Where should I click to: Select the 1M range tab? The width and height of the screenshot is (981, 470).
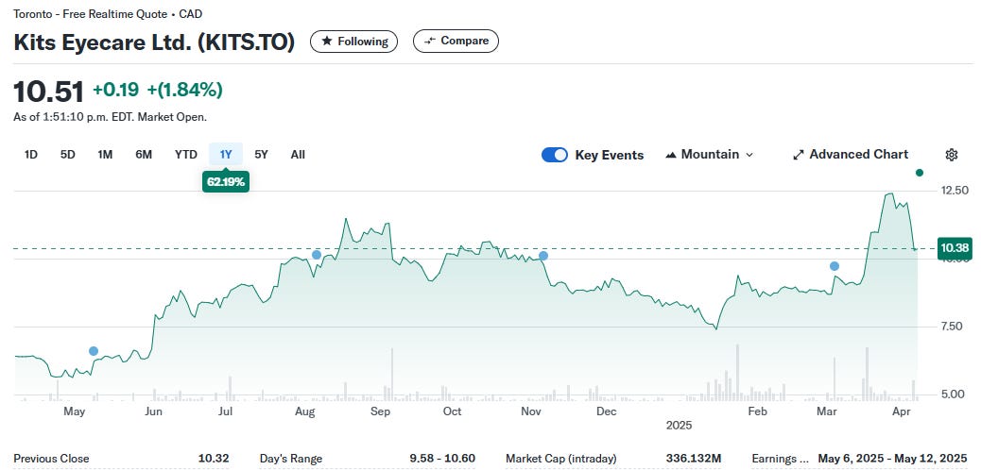tap(105, 155)
